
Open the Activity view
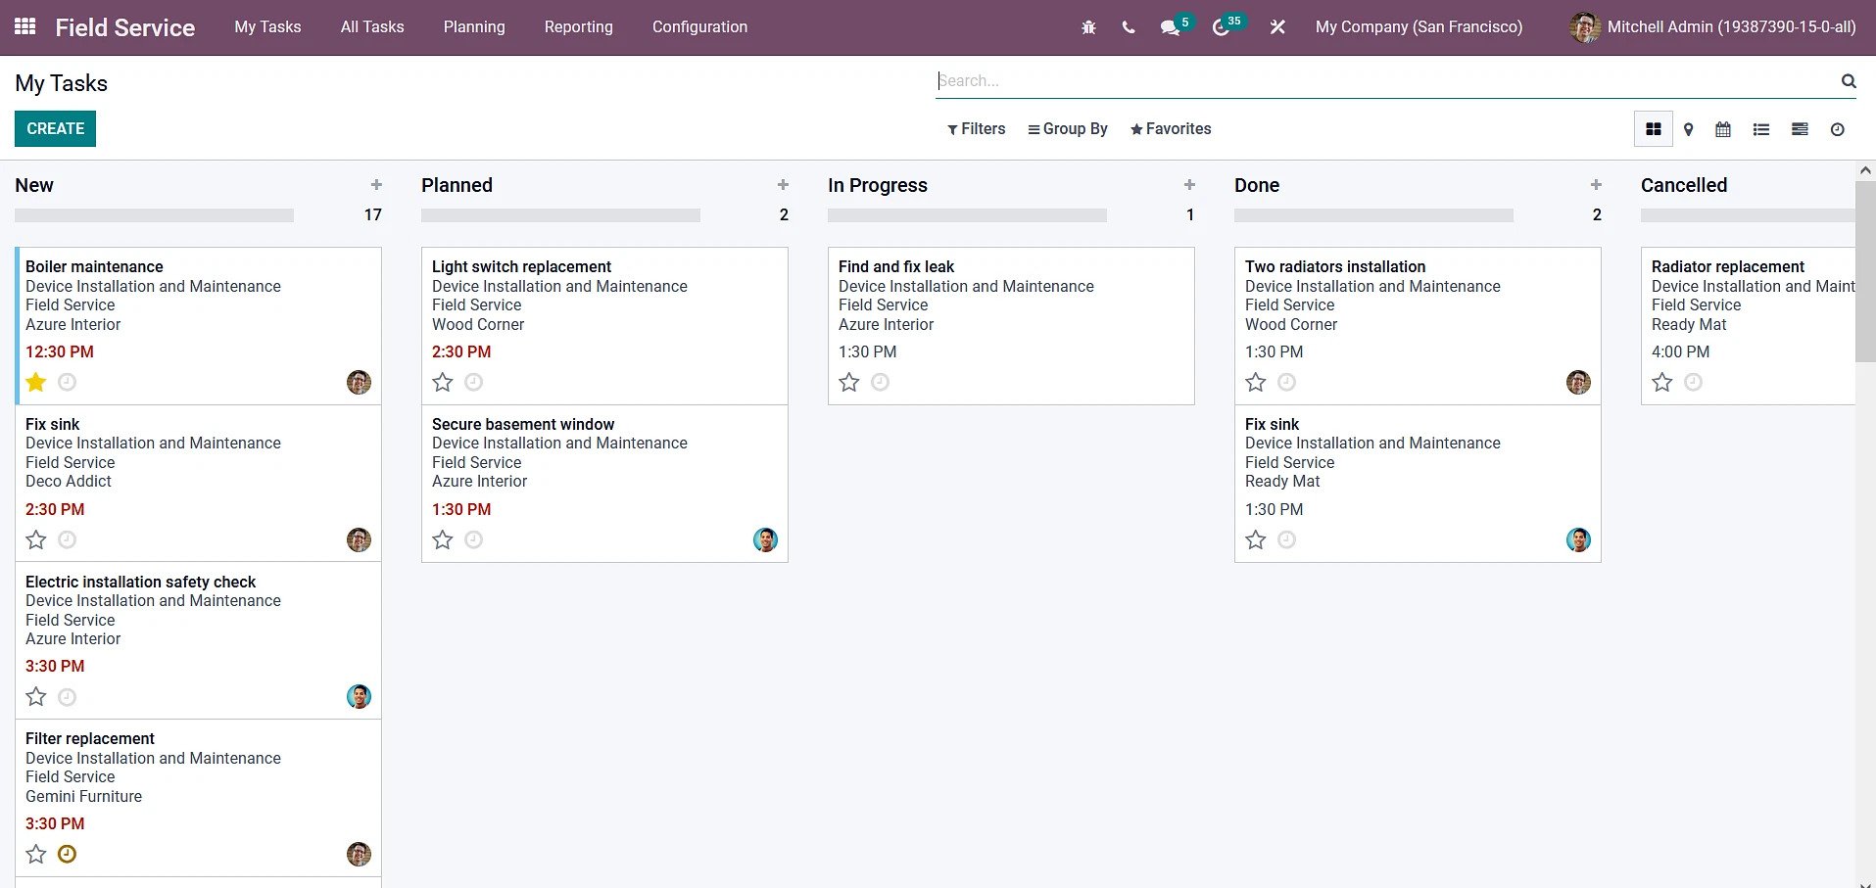click(x=1837, y=128)
